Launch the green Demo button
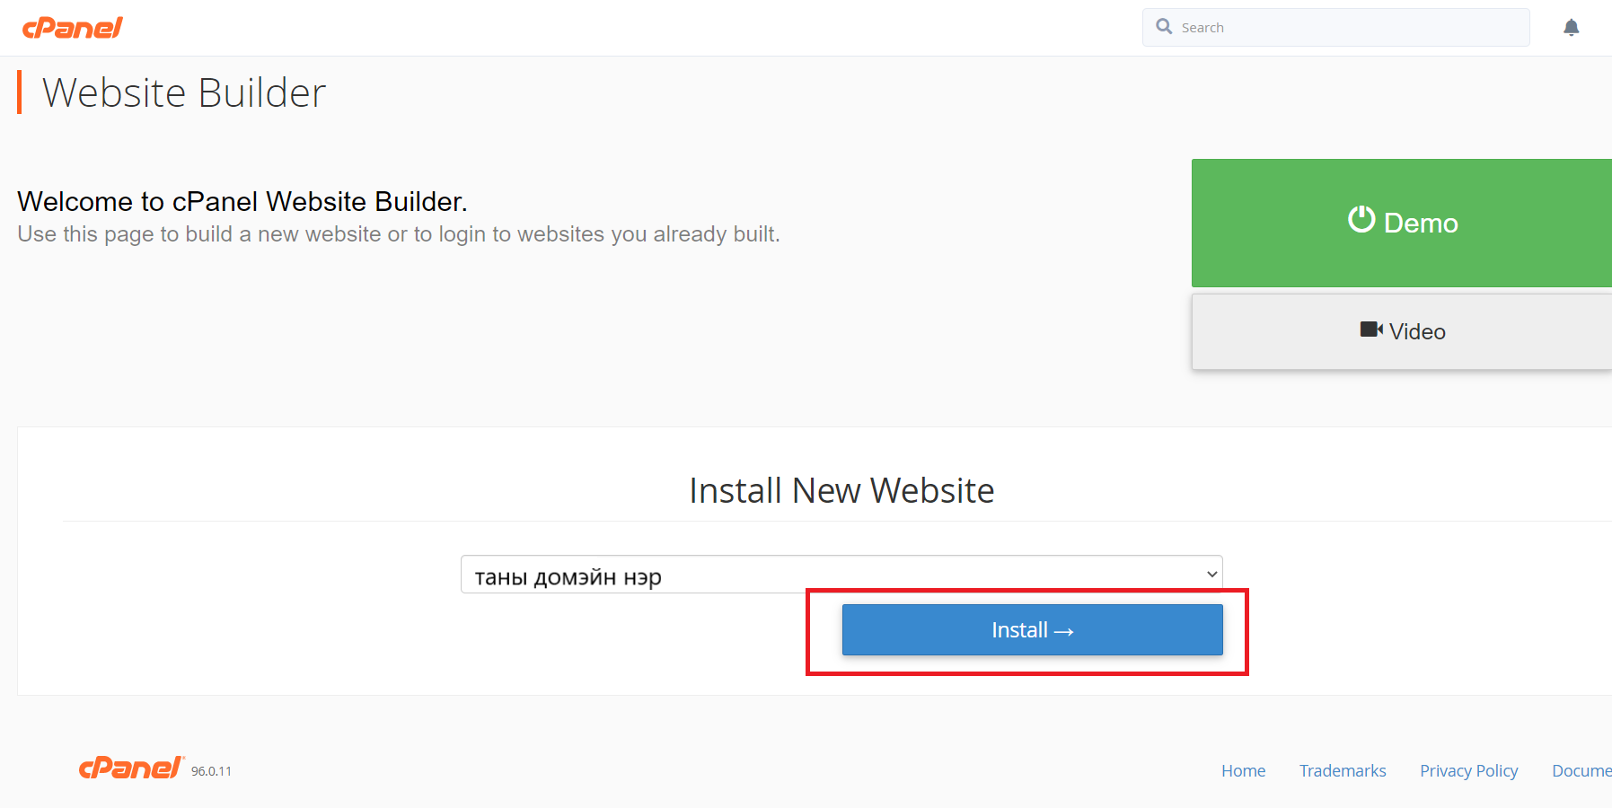 (1402, 223)
